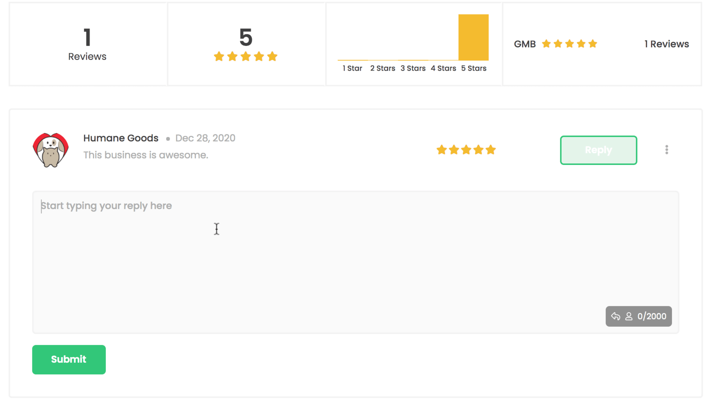The image size is (716, 402).
Task: Click the 3 Stars chart label
Action: (x=413, y=68)
